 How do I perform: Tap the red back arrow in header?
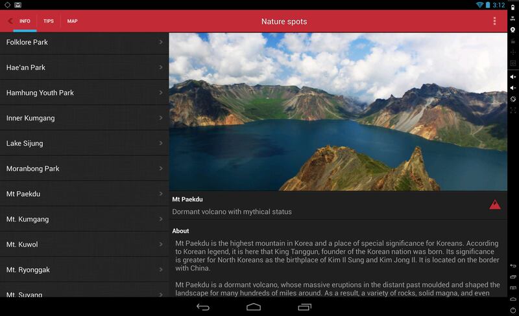[10, 21]
